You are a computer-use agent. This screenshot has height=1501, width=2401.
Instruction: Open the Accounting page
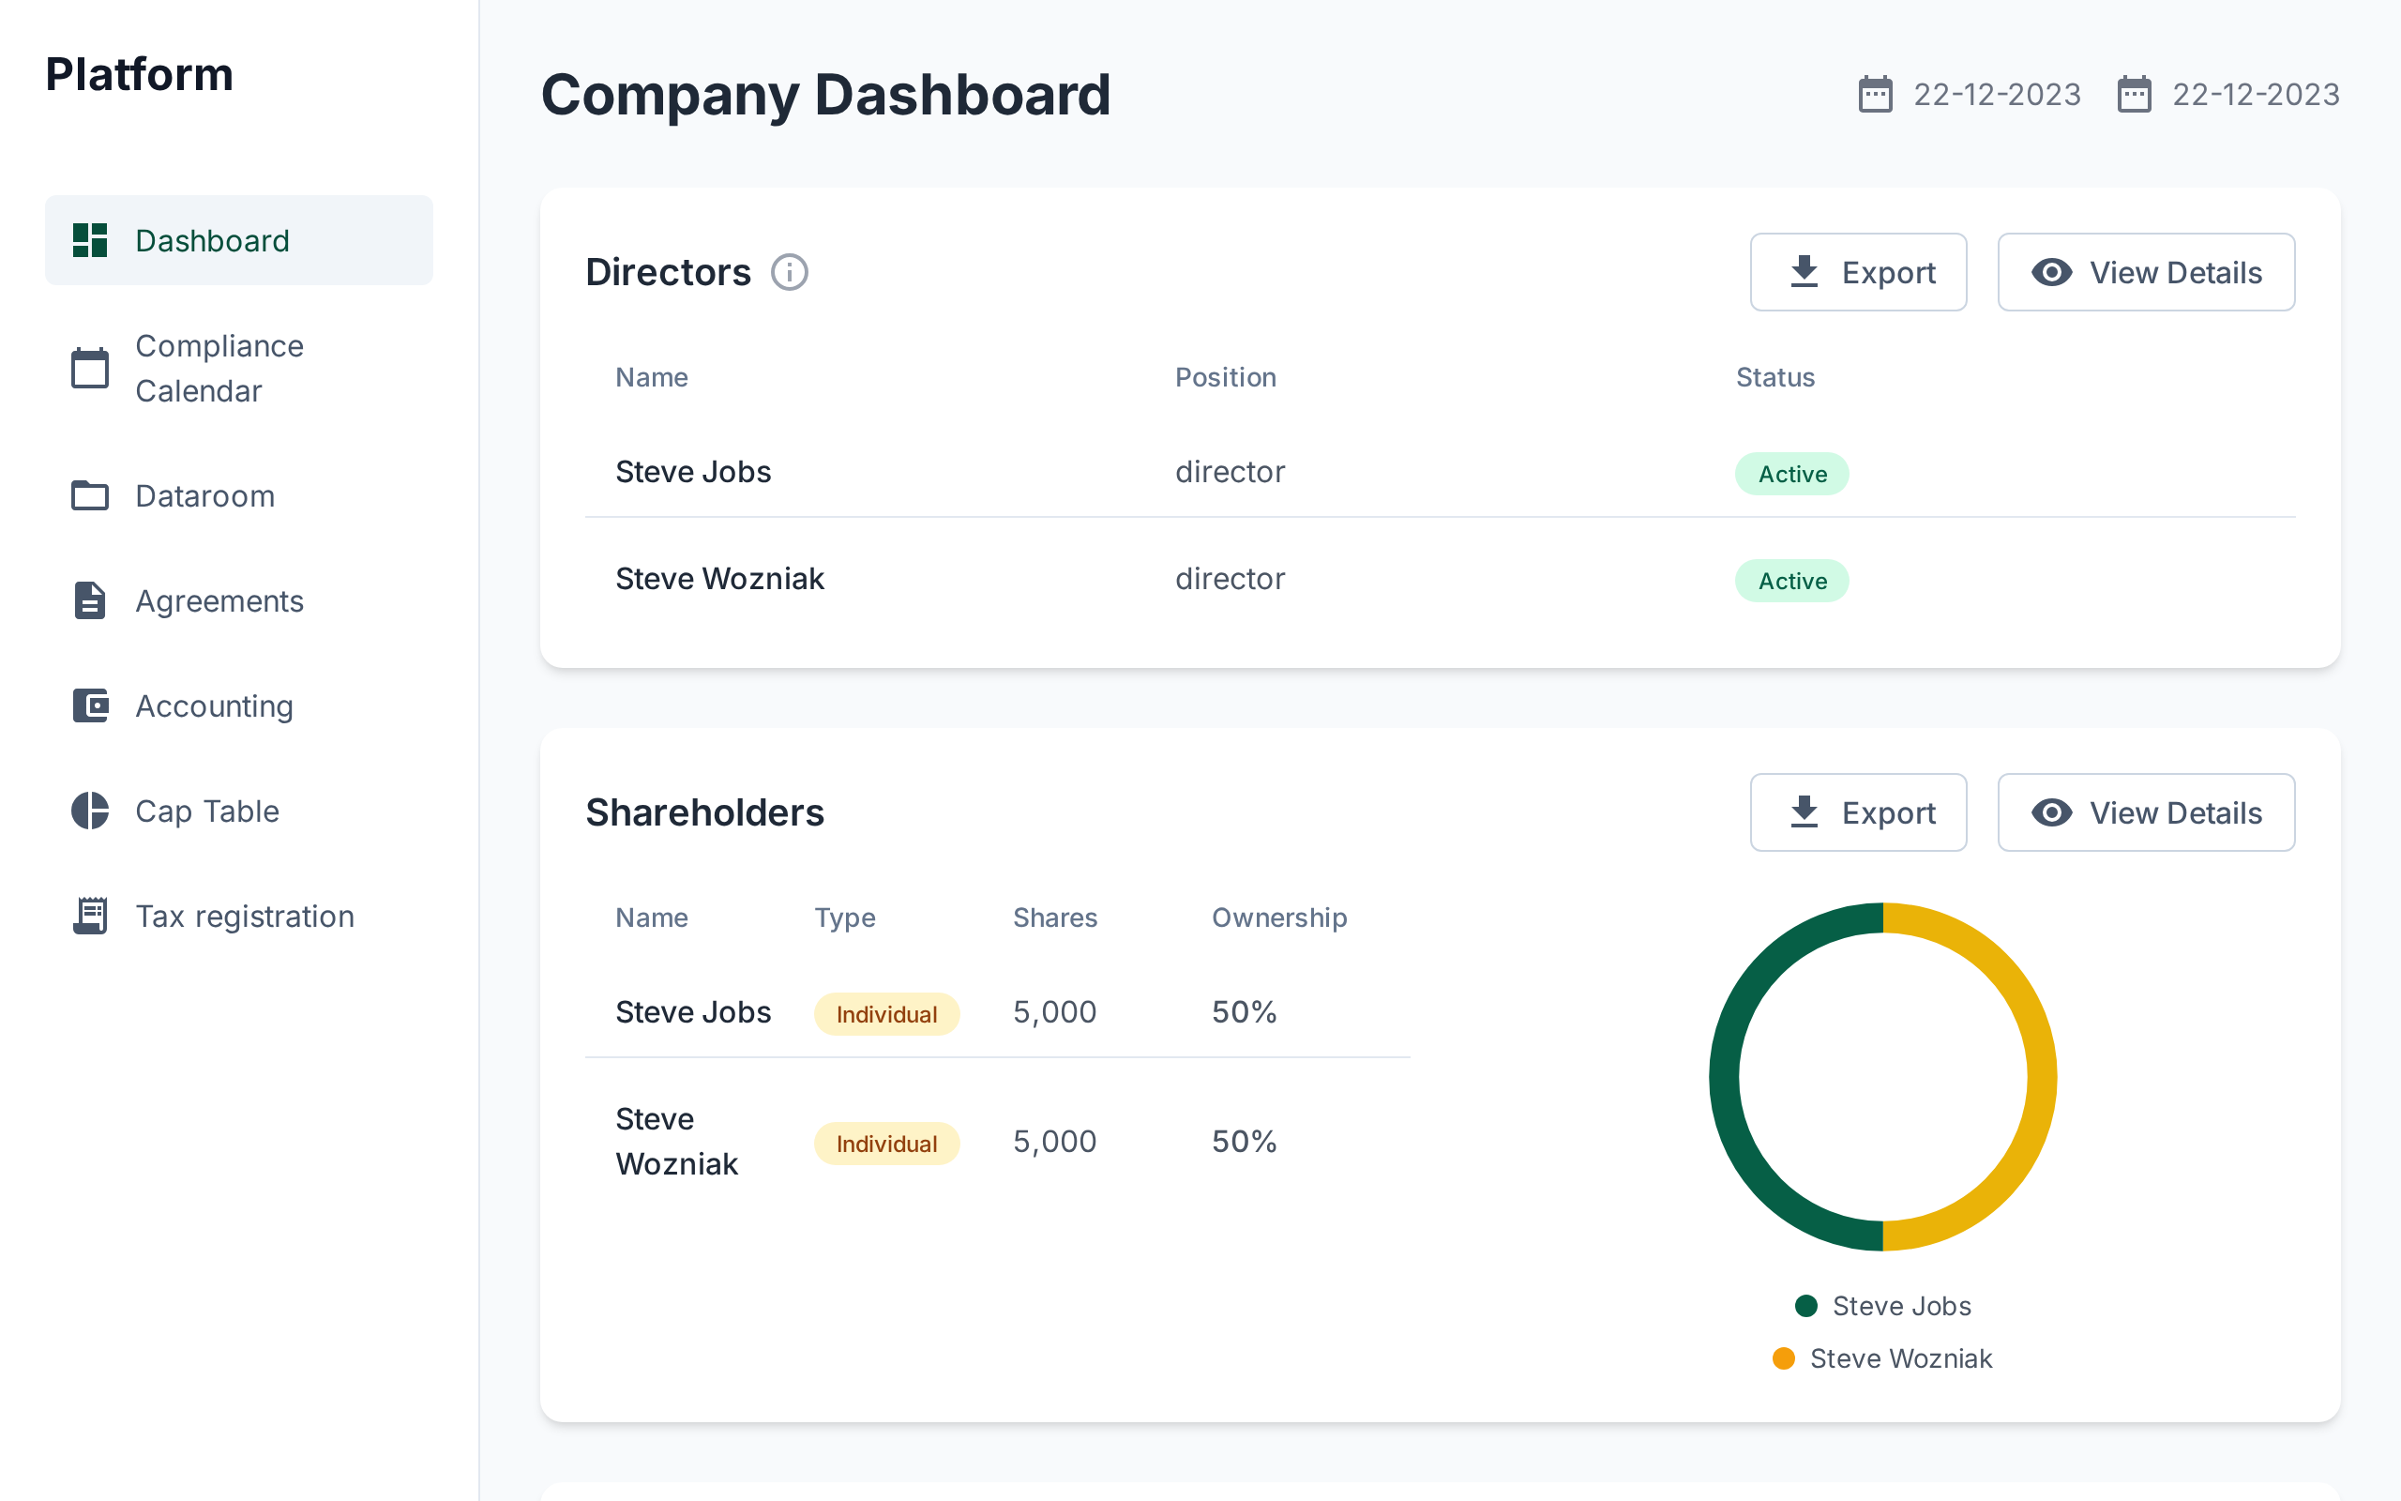coord(239,705)
